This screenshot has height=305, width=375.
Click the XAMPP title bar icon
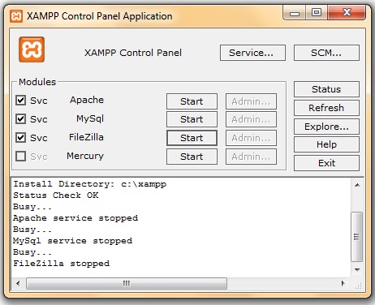(x=16, y=16)
